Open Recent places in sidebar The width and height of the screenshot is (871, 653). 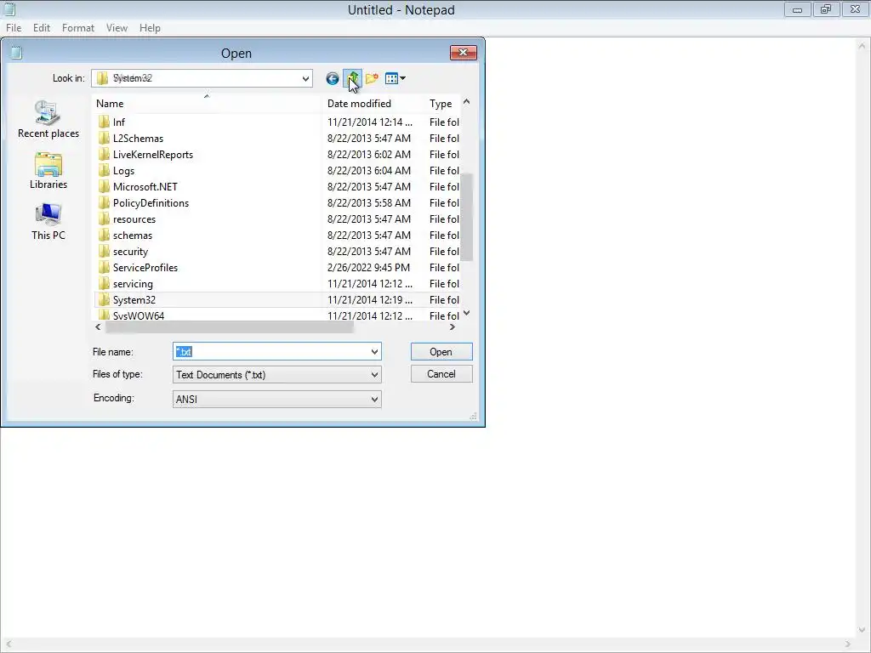(48, 119)
